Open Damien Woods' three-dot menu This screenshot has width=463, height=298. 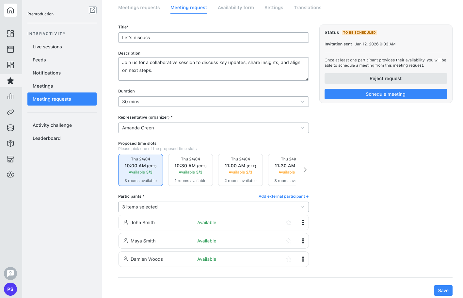click(x=303, y=259)
